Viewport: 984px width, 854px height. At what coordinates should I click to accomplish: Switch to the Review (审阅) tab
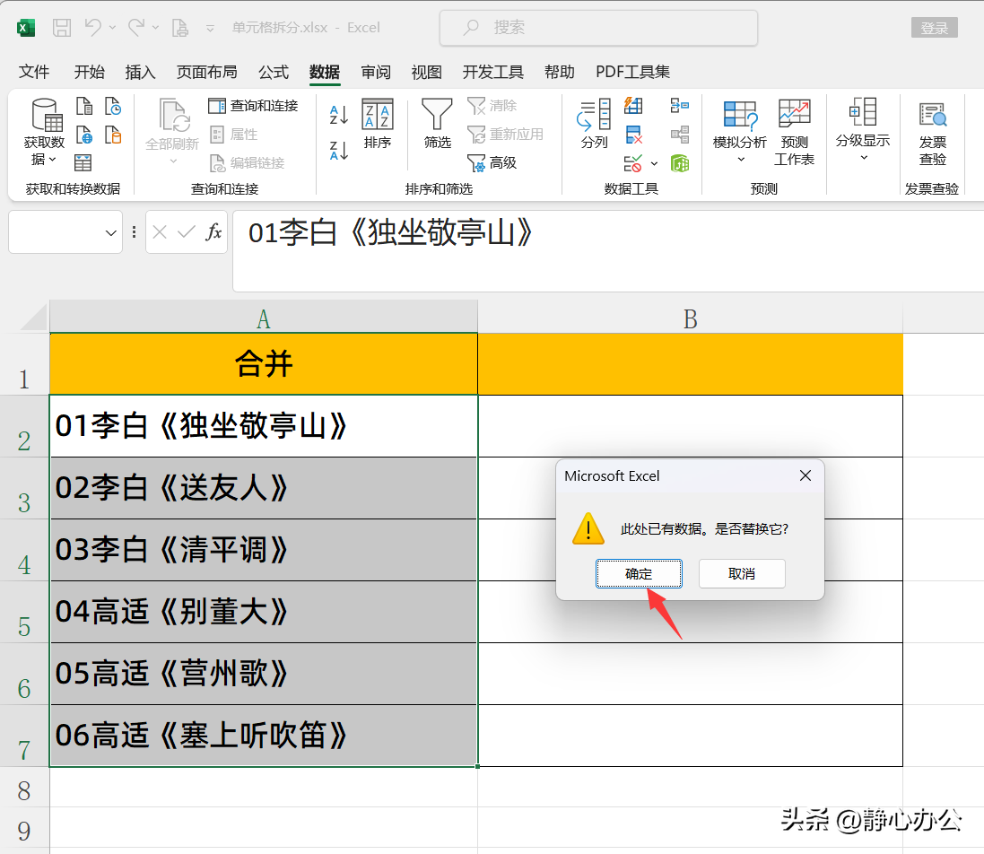tap(375, 72)
